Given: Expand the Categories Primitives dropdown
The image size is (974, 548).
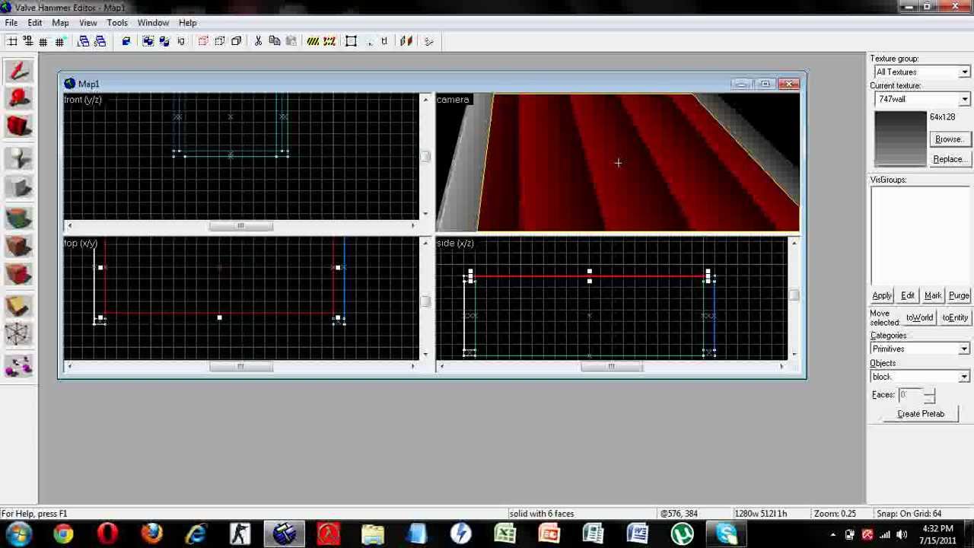Looking at the screenshot, I should (x=964, y=349).
